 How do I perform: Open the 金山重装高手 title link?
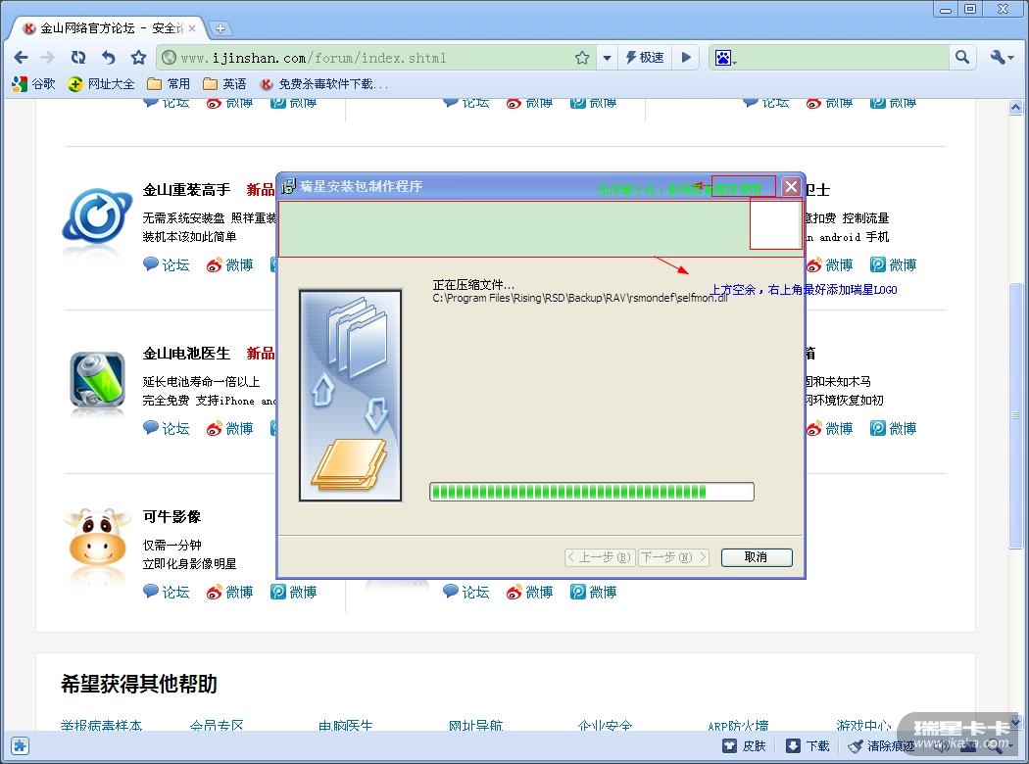click(x=186, y=189)
